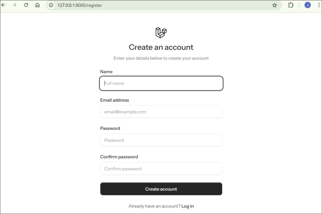The width and height of the screenshot is (322, 214).
Task: Click the Email address label
Action: click(x=114, y=100)
